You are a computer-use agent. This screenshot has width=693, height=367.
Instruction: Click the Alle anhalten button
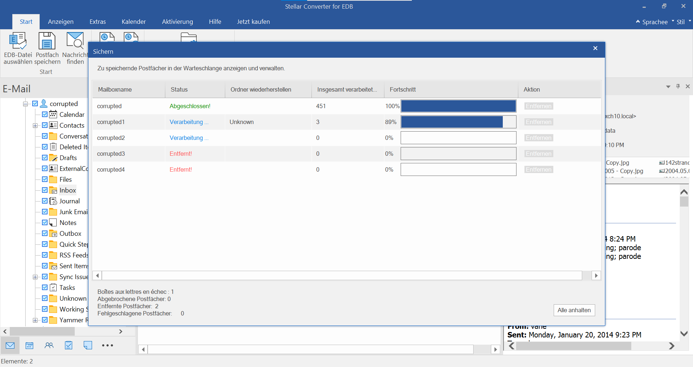pos(574,310)
